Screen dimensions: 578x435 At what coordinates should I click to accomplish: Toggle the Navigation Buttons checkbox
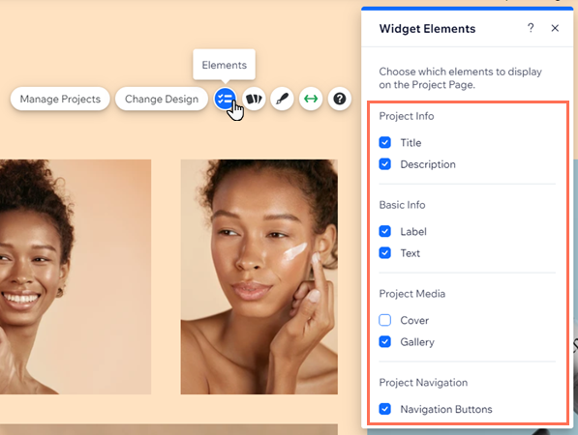pos(384,409)
